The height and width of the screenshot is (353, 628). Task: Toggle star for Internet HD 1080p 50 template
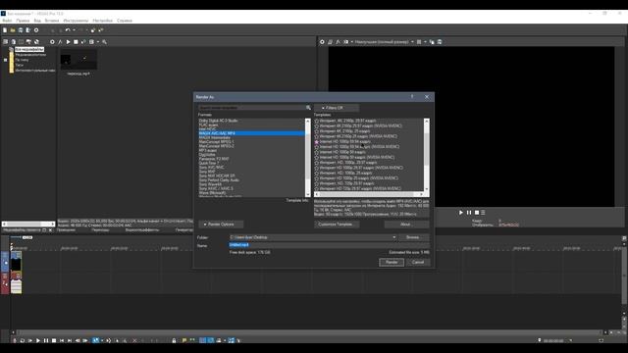[x=317, y=152]
